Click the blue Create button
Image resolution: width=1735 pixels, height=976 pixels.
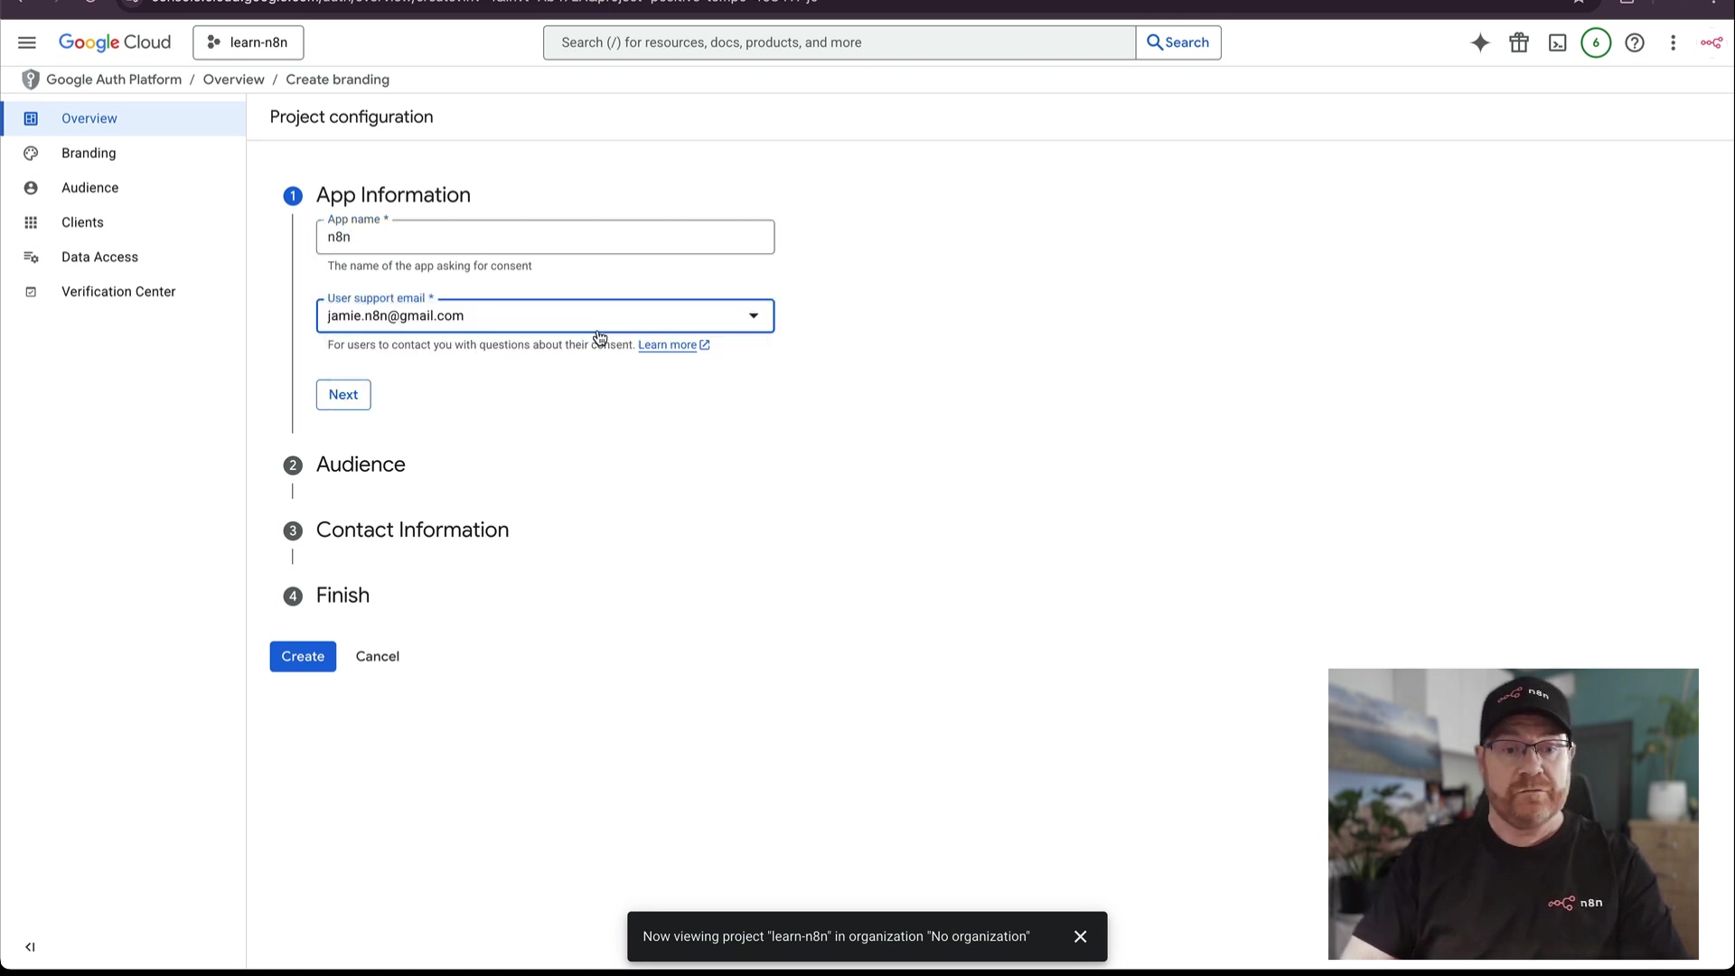pos(303,656)
